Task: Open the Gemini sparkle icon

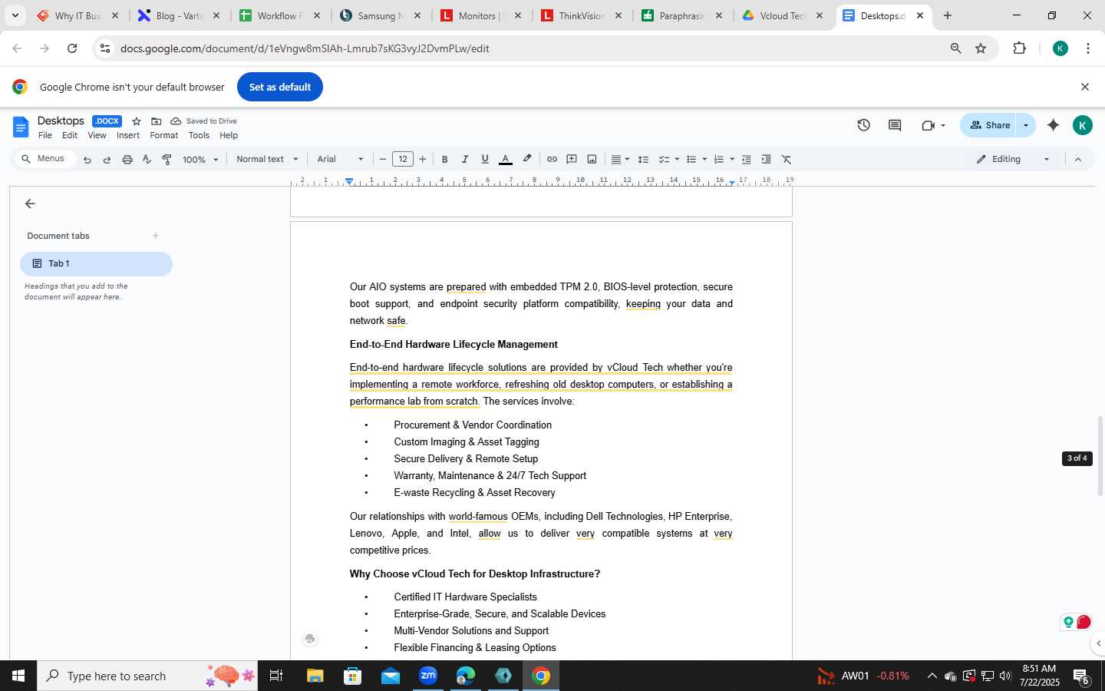Action: pos(1053,125)
